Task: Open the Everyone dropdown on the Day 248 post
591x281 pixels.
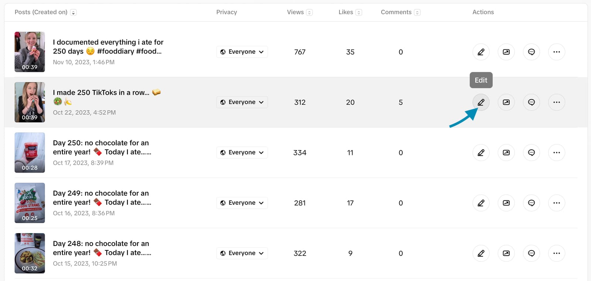Action: point(242,253)
